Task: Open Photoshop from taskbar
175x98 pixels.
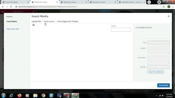Action: pyautogui.click(x=59, y=96)
